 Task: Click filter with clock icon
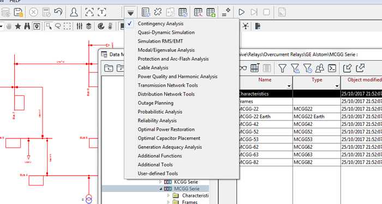307,68
